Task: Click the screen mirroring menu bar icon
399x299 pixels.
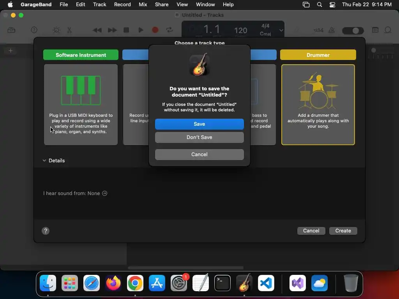Action: 306,4
